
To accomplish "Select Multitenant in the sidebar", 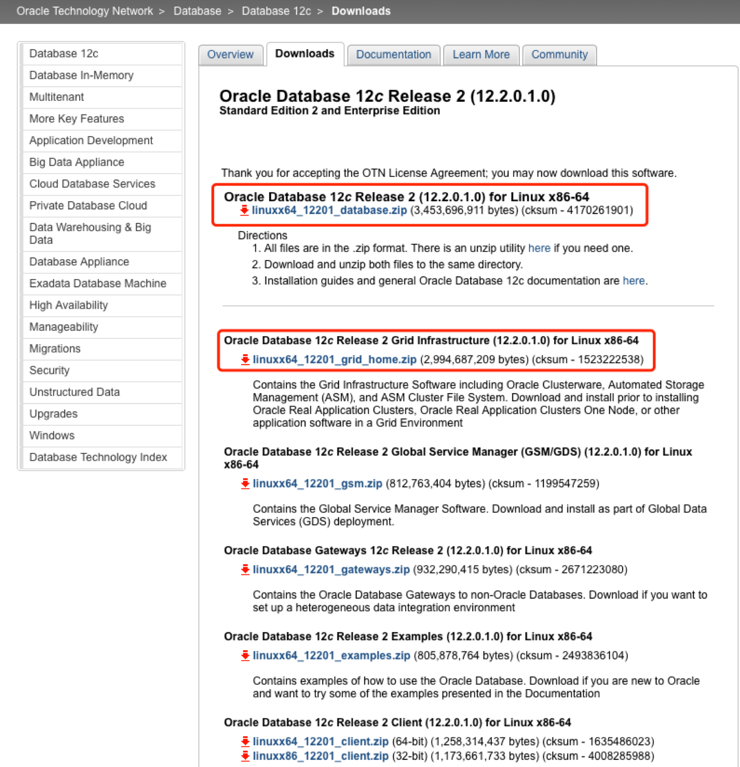I will pyautogui.click(x=102, y=97).
